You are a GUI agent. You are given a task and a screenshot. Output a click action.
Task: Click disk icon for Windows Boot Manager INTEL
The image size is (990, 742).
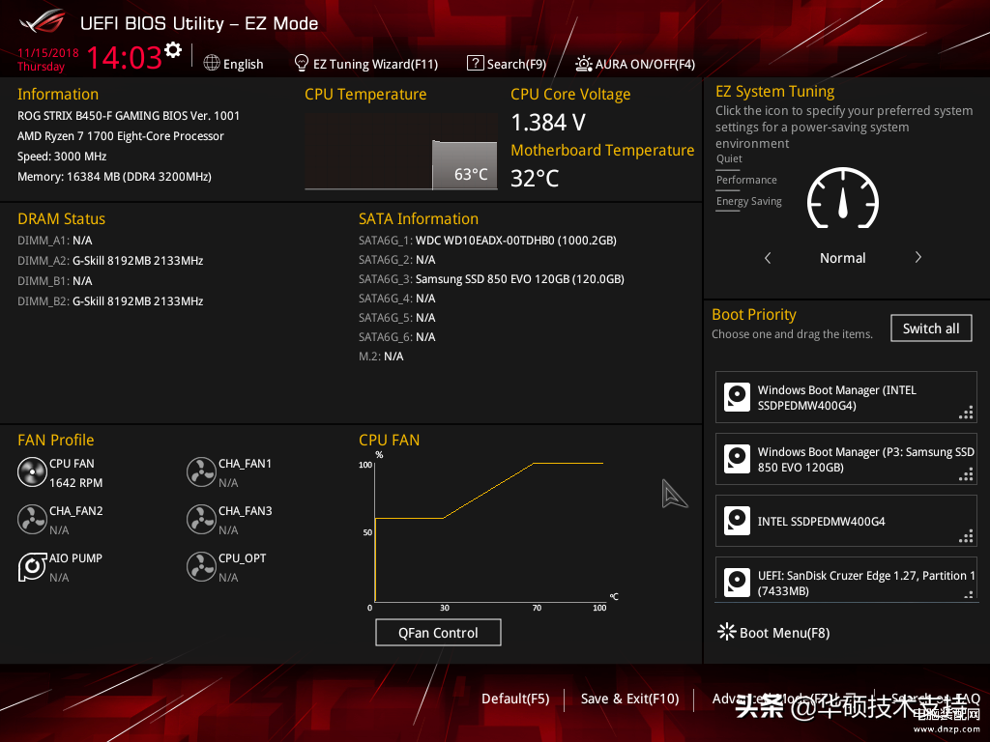(x=737, y=397)
